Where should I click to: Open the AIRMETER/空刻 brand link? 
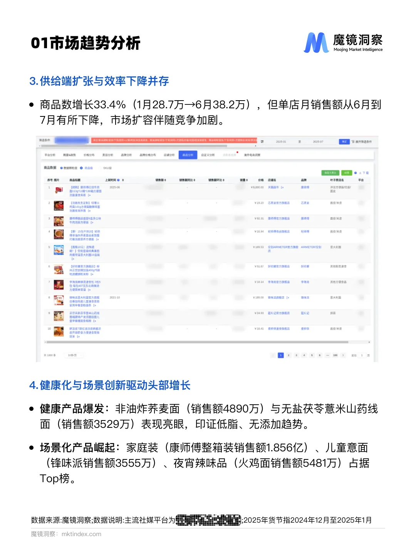pos(311,247)
